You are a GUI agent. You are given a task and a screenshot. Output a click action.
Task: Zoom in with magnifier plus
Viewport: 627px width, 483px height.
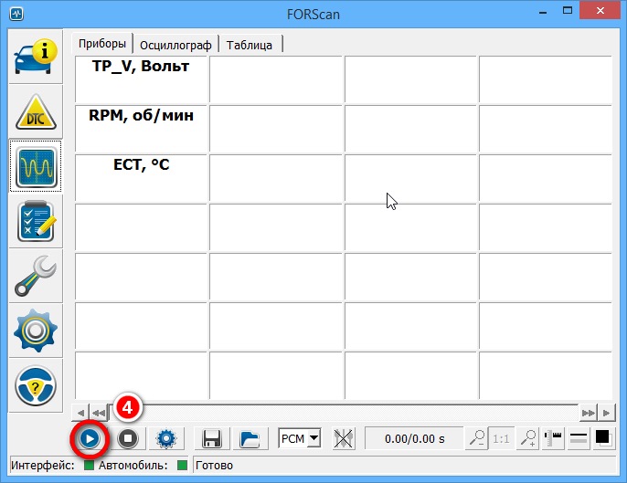pos(528,438)
